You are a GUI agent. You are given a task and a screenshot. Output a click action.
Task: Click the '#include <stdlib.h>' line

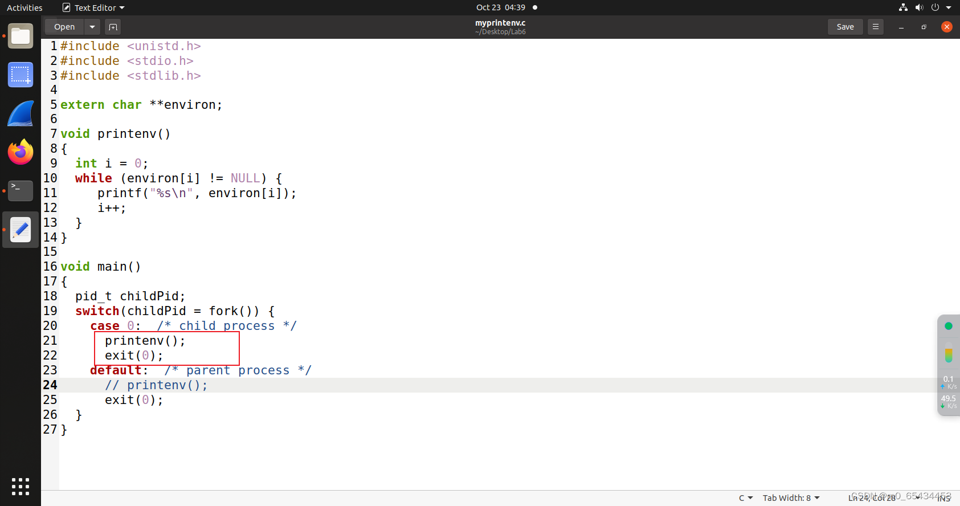pyautogui.click(x=130, y=76)
